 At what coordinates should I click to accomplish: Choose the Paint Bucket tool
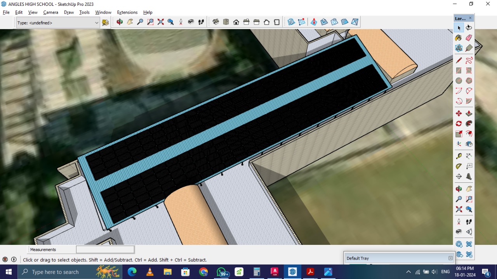[459, 38]
